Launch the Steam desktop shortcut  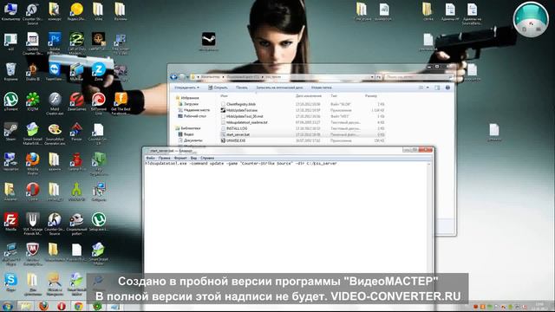10,132
